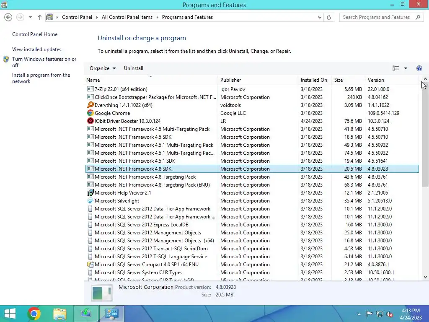429x322 pixels.
Task: Launch Chrome from the taskbar
Action: point(34,314)
